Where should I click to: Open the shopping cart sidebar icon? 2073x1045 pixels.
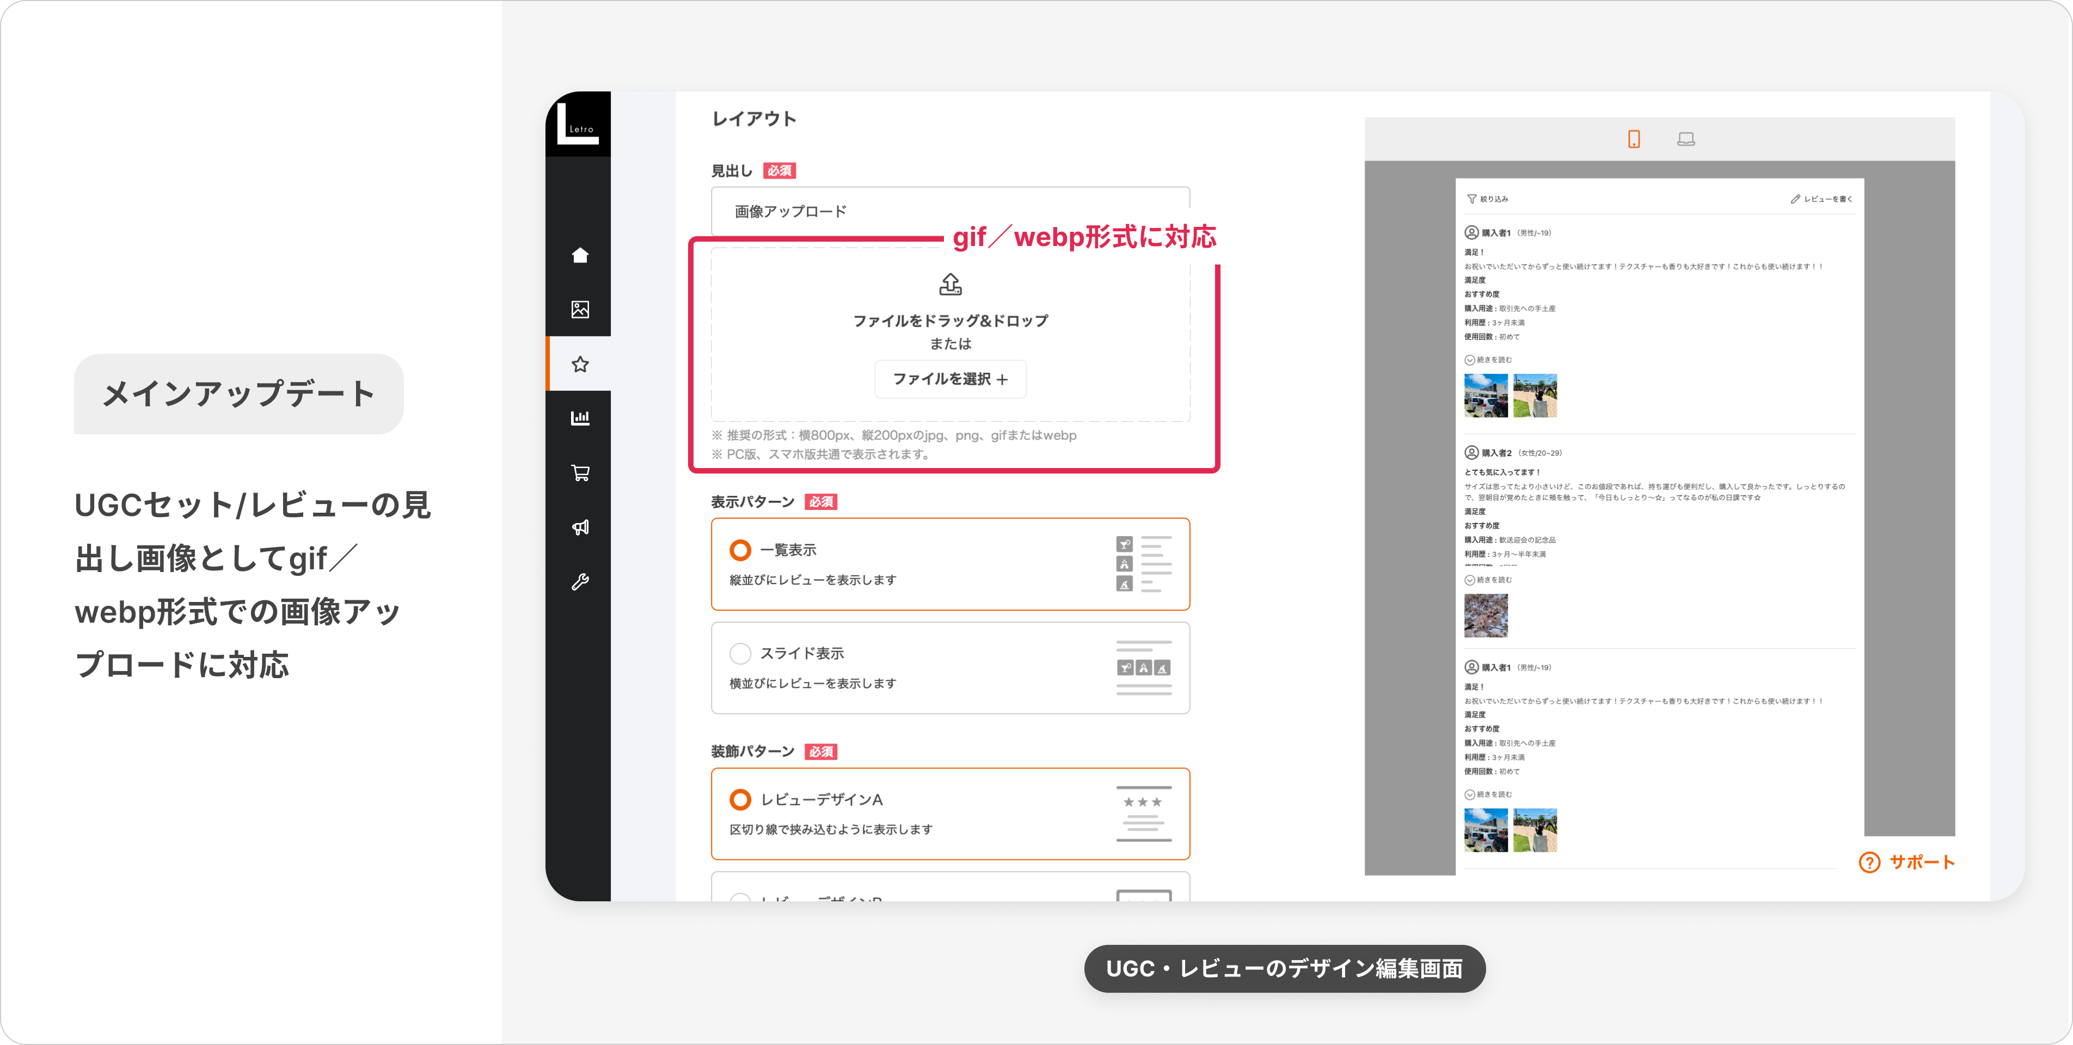[x=580, y=473]
